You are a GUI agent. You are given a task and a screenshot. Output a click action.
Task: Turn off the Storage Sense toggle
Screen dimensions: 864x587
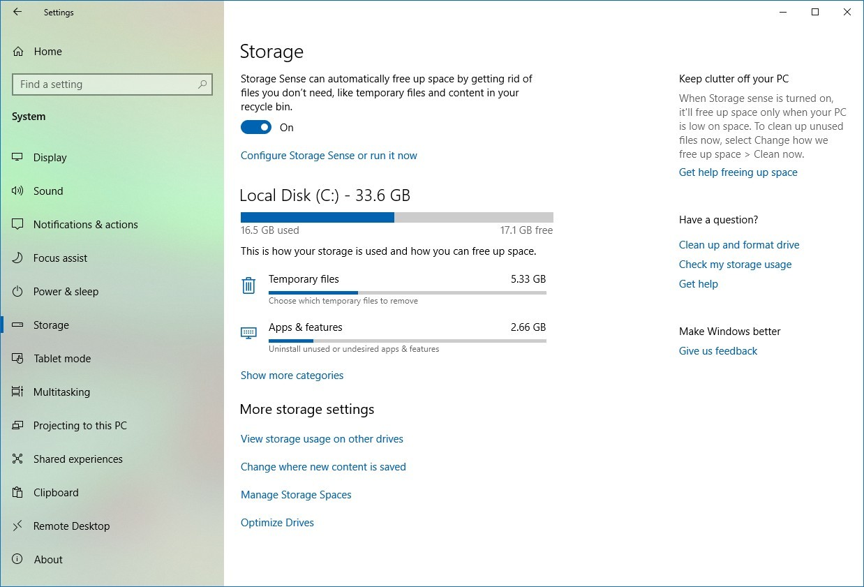(256, 127)
